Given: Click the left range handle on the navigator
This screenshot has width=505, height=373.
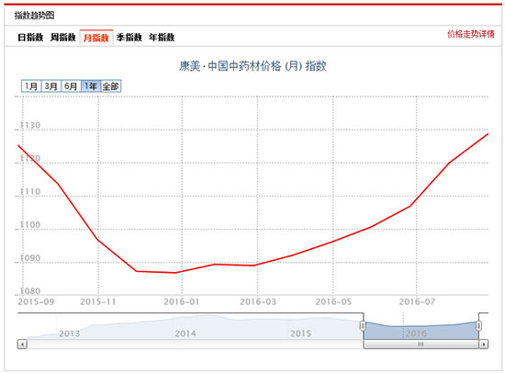Looking at the screenshot, I should [x=363, y=326].
